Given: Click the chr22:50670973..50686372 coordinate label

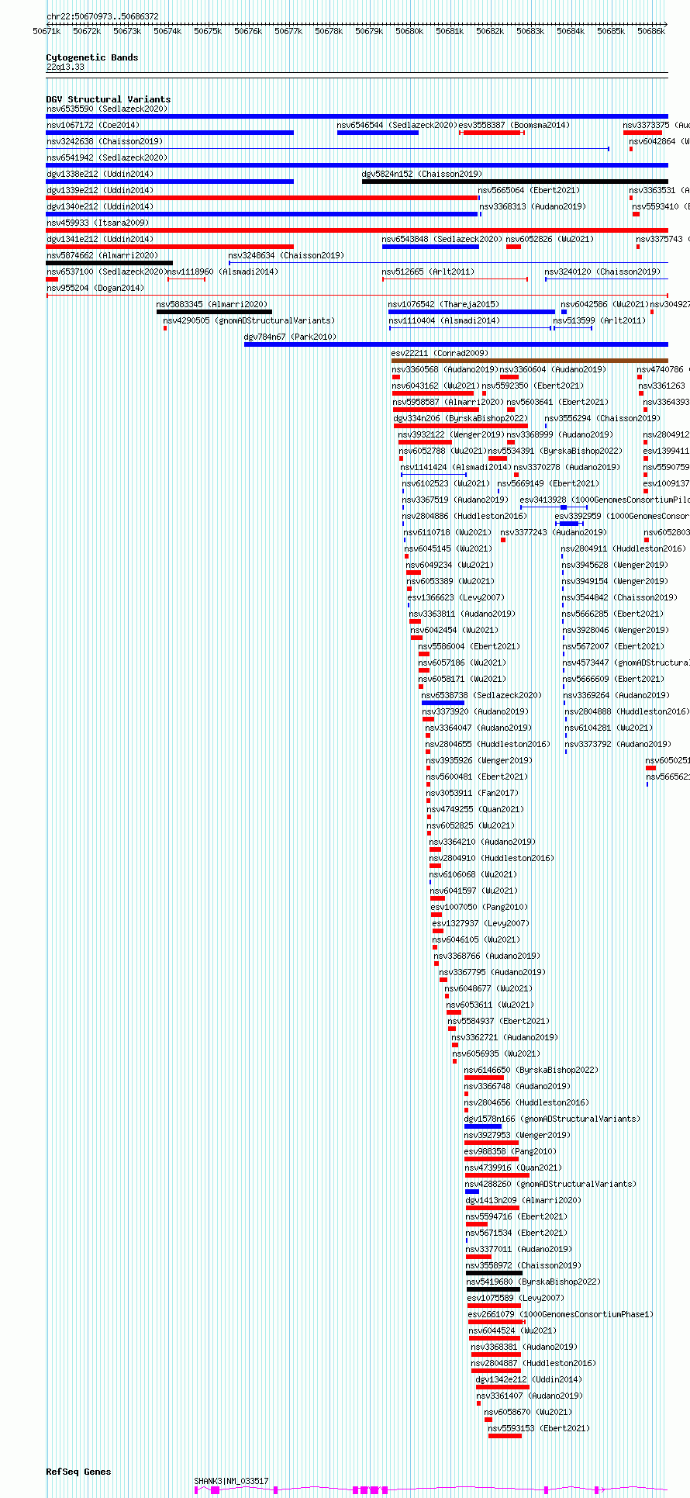Looking at the screenshot, I should 102,16.
